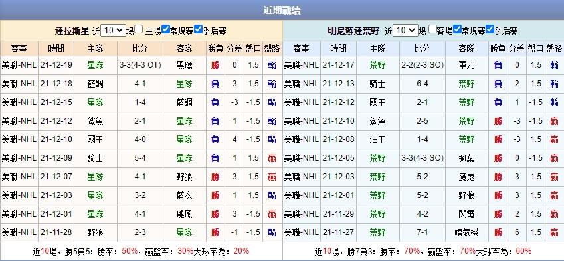Viewport: 564px width, 261px height.
Task: Open Minnesota Wild recent games count dropdown
Action: click(405, 30)
